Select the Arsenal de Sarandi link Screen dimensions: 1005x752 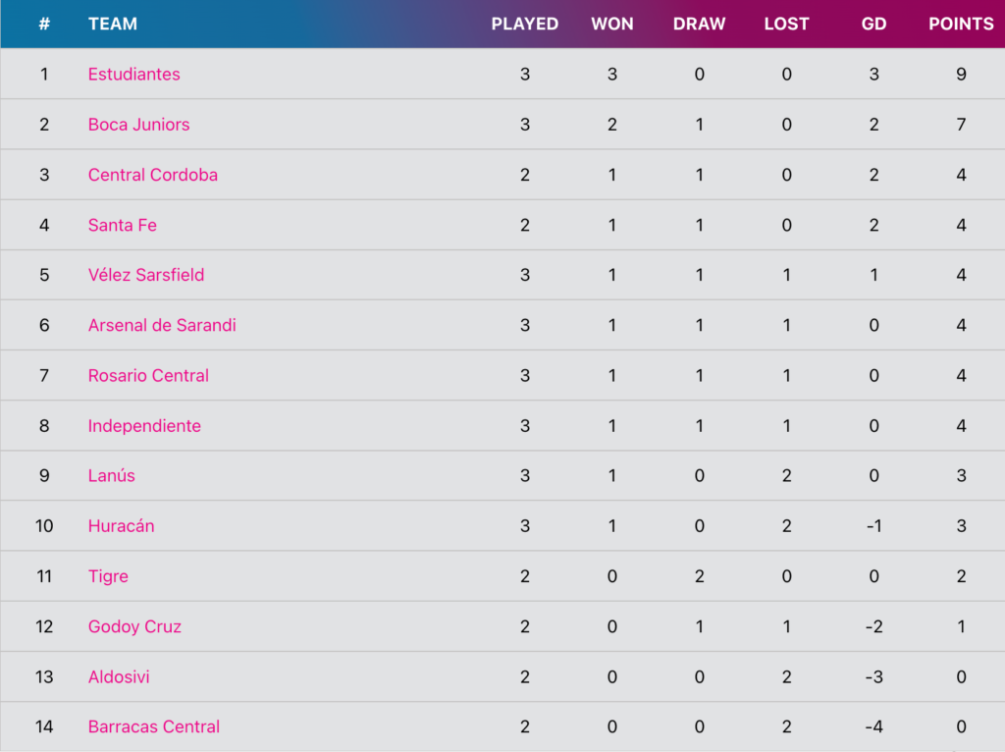coord(162,325)
